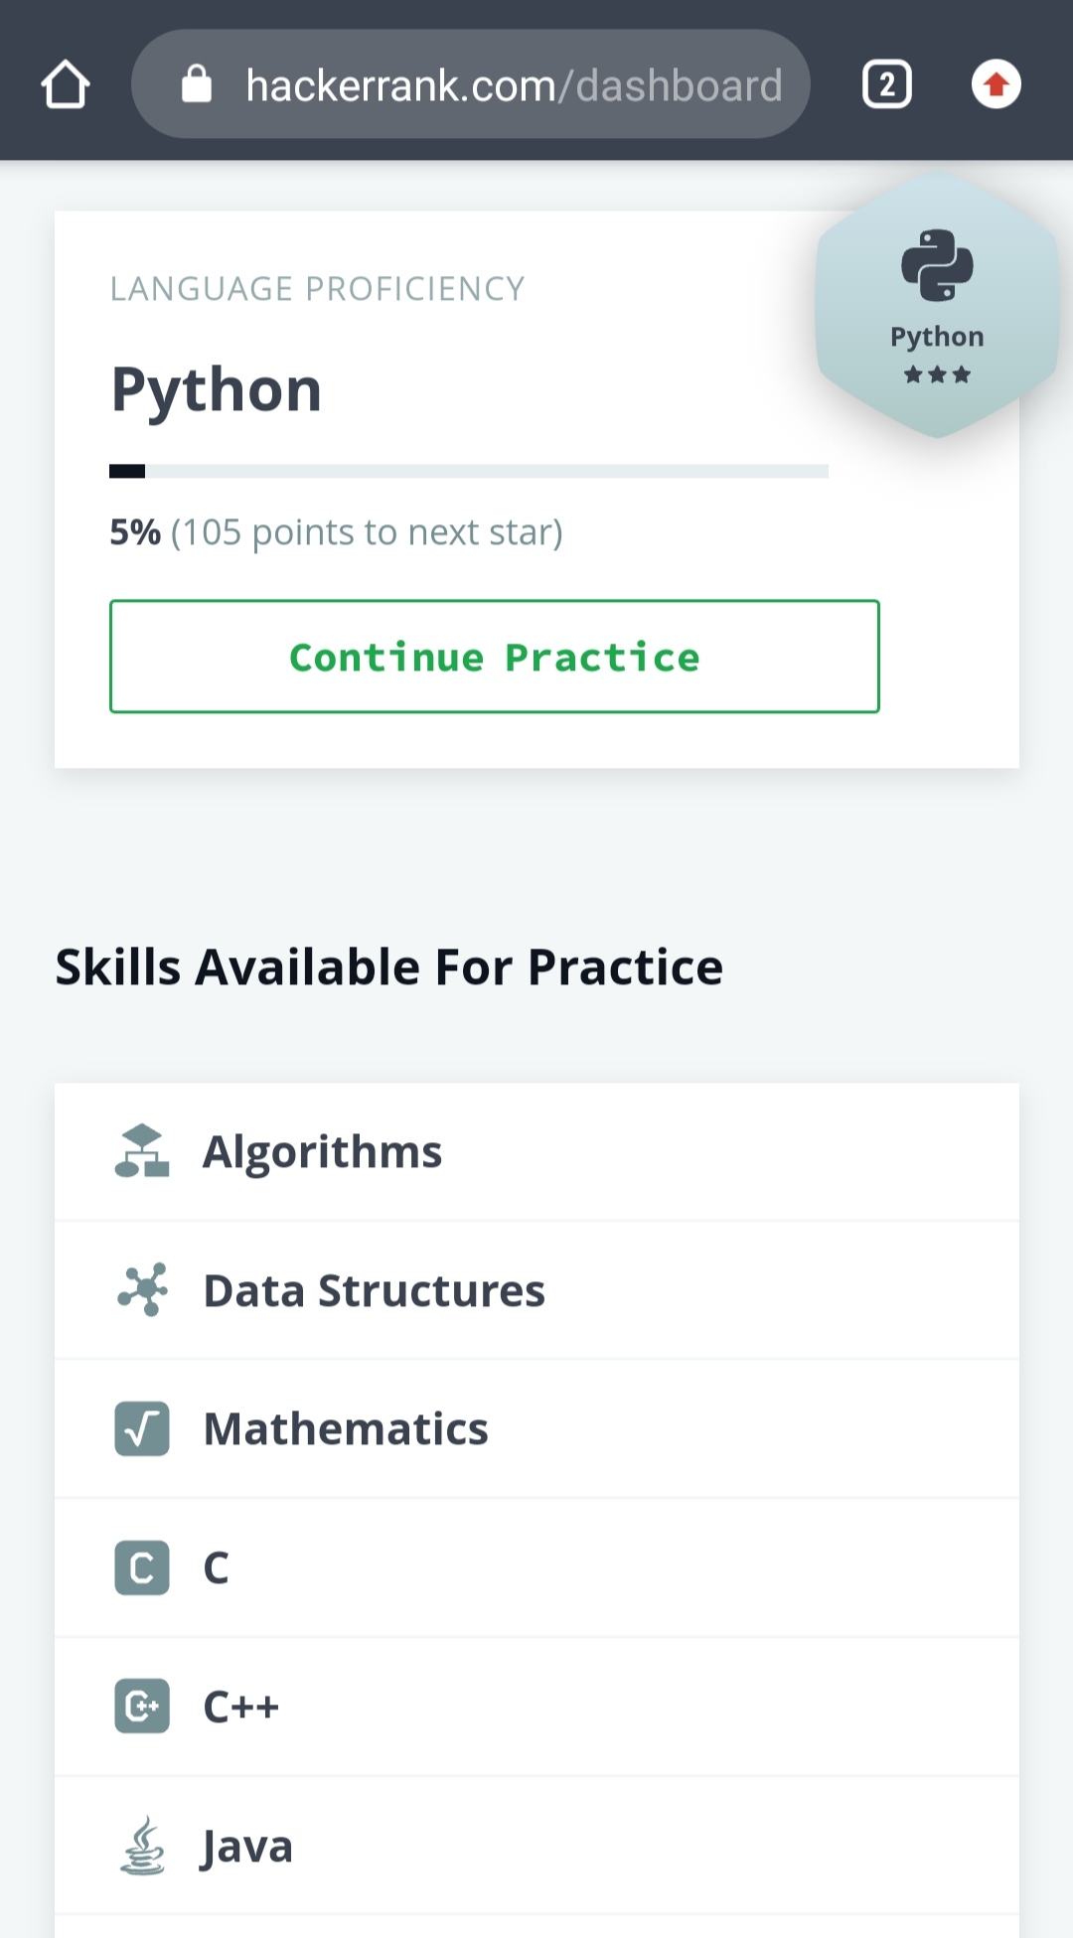Tap the Python proficiency heading
The width and height of the screenshot is (1073, 1938).
pyautogui.click(x=217, y=389)
